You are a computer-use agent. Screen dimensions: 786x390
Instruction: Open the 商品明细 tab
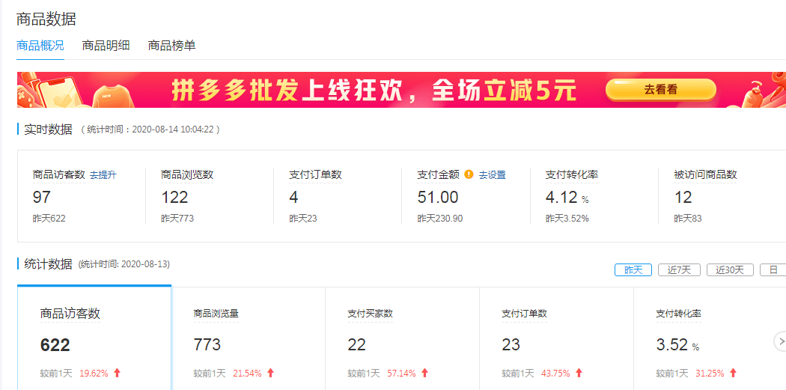point(106,46)
